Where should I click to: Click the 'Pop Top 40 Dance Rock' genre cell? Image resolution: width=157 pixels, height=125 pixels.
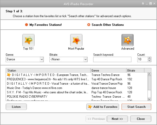[107, 92]
